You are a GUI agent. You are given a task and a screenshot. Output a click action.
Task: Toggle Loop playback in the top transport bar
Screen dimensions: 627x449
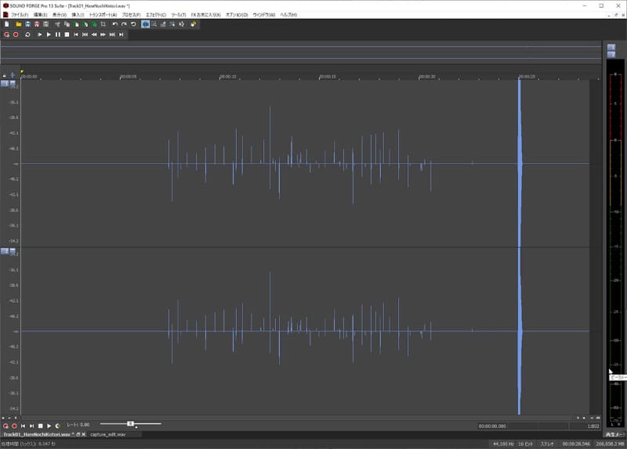(27, 34)
